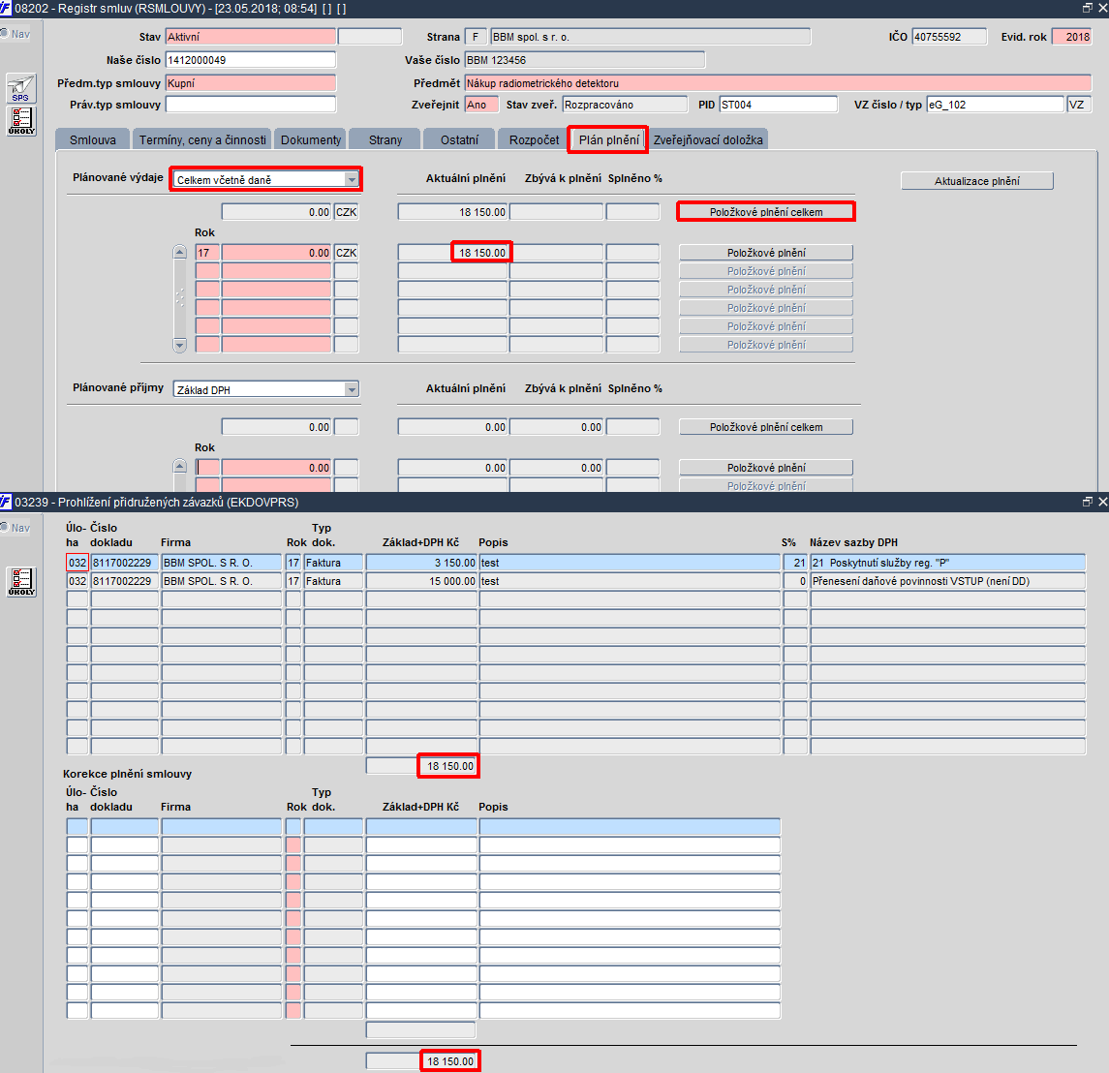Viewport: 1109px width, 1073px height.
Task: Click the Stav field showing Aktivní
Action: pyautogui.click(x=251, y=37)
